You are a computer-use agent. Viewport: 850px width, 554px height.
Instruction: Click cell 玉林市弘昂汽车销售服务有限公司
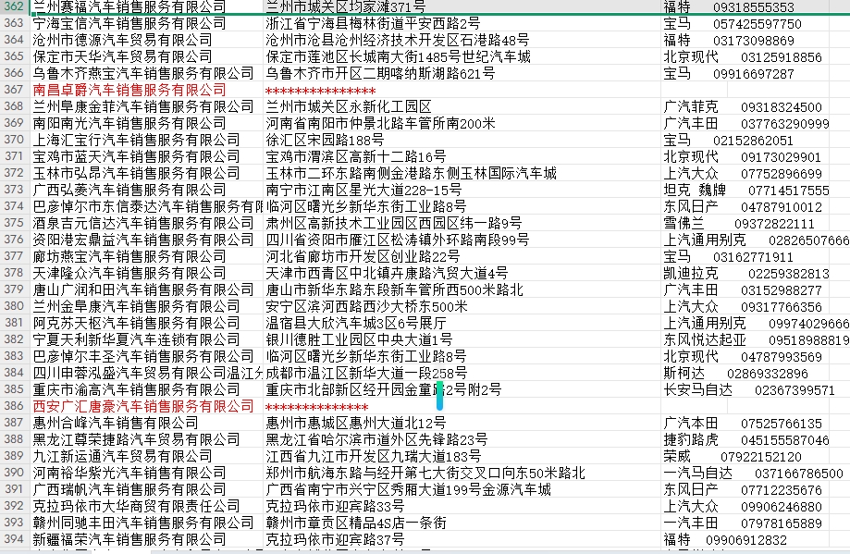pyautogui.click(x=136, y=174)
